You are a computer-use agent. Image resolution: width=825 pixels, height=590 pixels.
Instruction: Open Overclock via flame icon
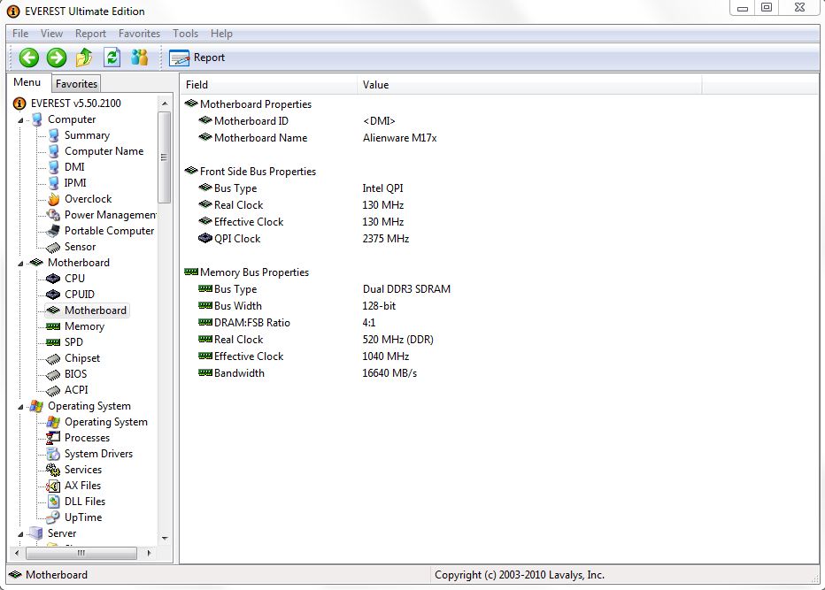point(54,199)
